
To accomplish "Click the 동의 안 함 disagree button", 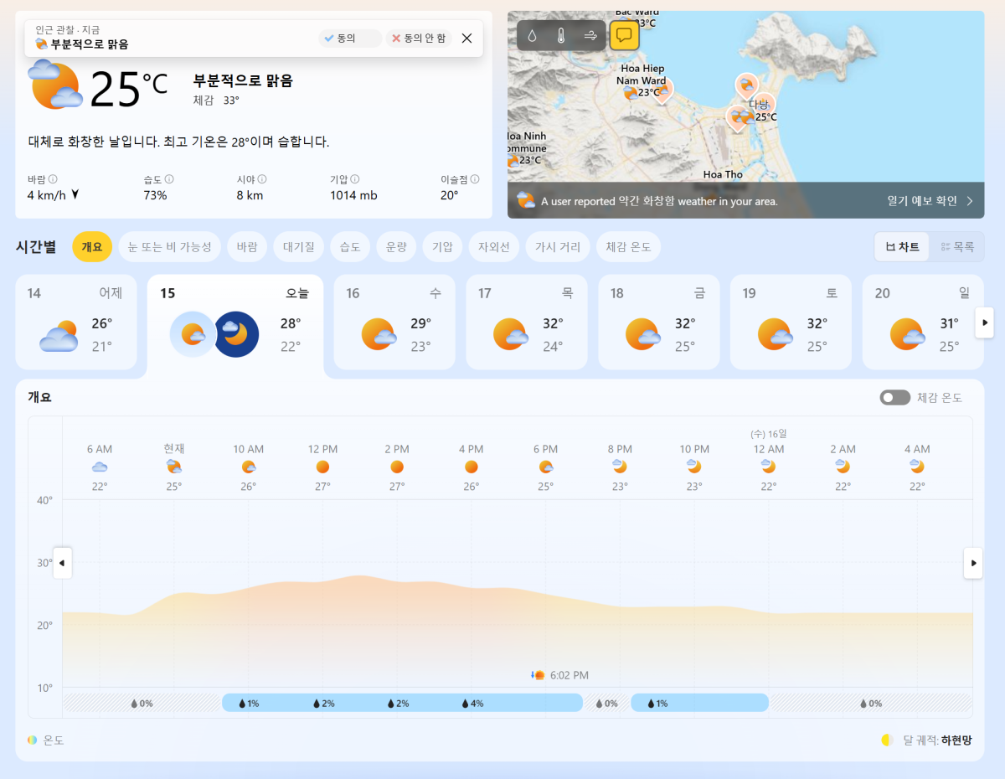I will pyautogui.click(x=419, y=39).
